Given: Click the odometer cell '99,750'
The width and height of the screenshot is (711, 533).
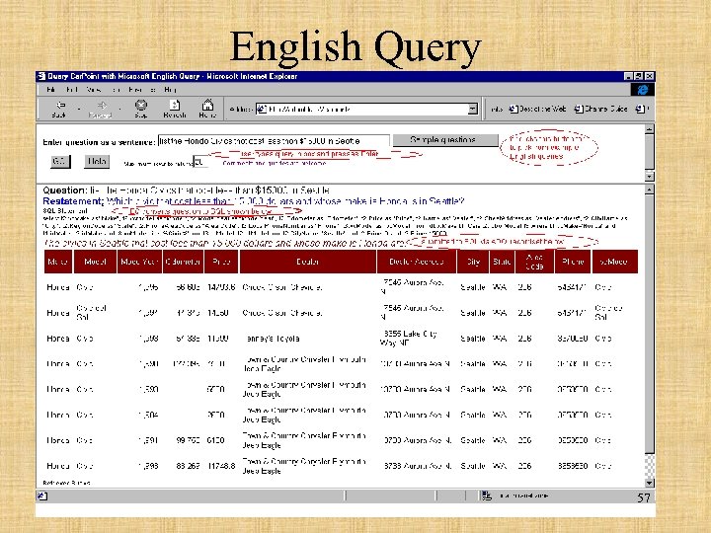Looking at the screenshot, I should point(187,440).
